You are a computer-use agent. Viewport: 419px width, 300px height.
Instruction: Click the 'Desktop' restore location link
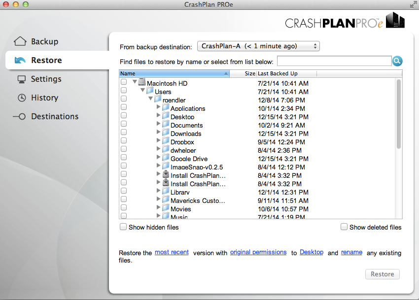click(312, 252)
